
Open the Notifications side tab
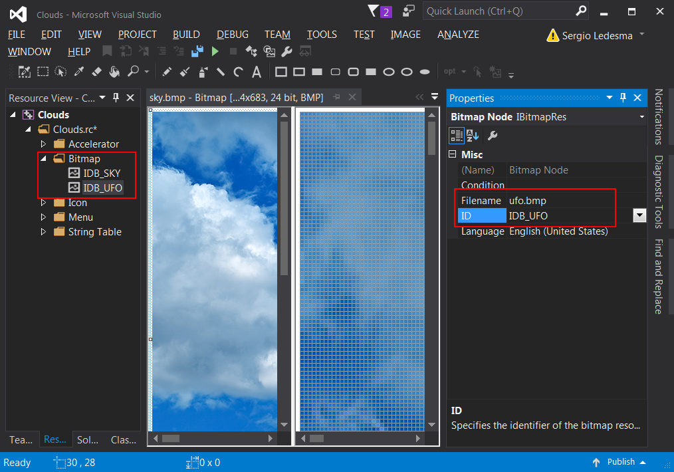click(659, 116)
